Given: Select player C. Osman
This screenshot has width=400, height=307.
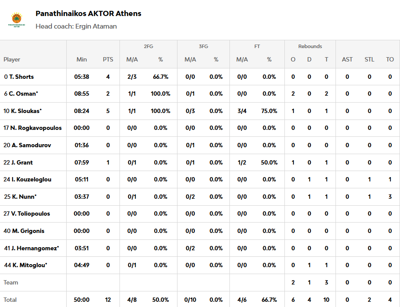Looking at the screenshot, I should point(23,94).
